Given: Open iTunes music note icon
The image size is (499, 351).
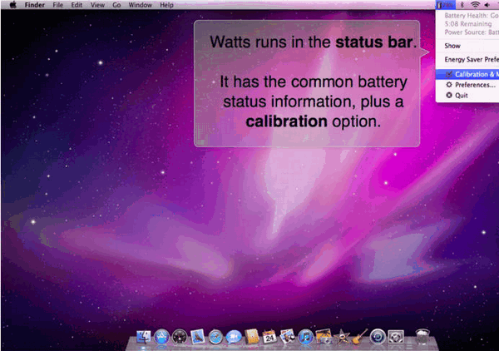Looking at the screenshot, I should [305, 337].
